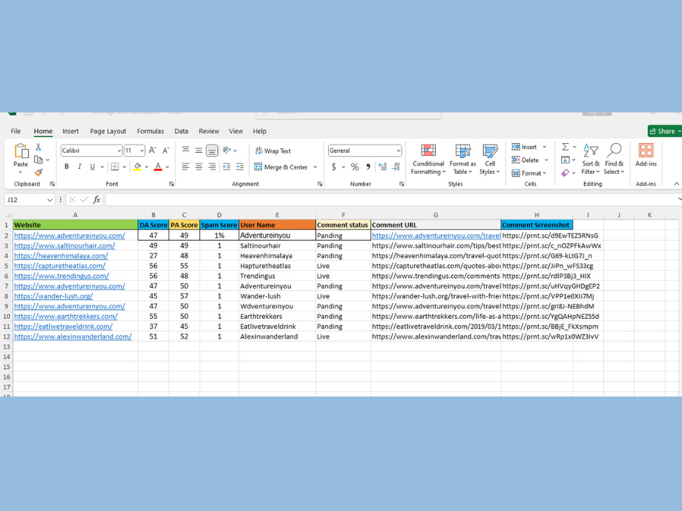Expand the Name Box dropdown arrow
Screen dimensions: 682x511
[50, 200]
